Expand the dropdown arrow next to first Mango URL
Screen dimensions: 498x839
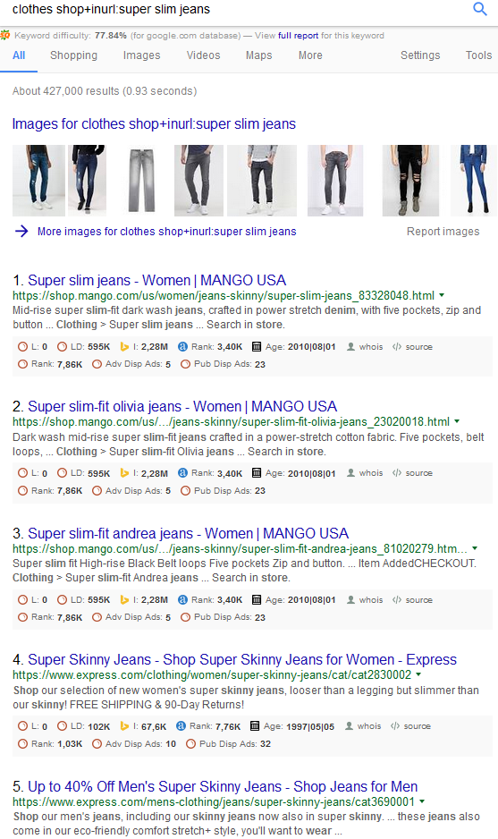(442, 295)
